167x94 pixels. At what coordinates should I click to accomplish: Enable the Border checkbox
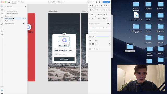[x=90, y=44]
